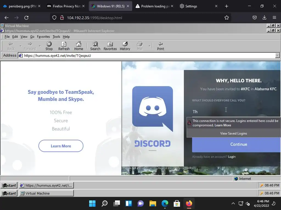This screenshot has height=210, width=281.
Task: Select View Saved Logins
Action: pyautogui.click(x=234, y=133)
